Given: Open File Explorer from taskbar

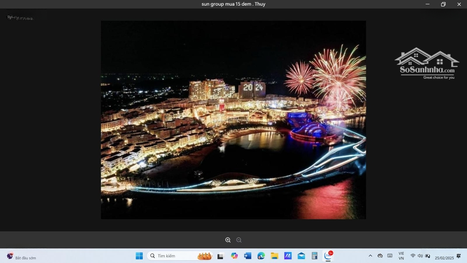Looking at the screenshot, I should [275, 256].
